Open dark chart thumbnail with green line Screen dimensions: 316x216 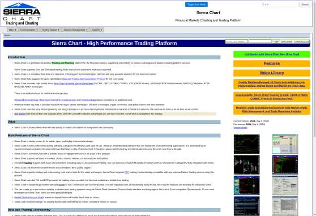coord(247,144)
